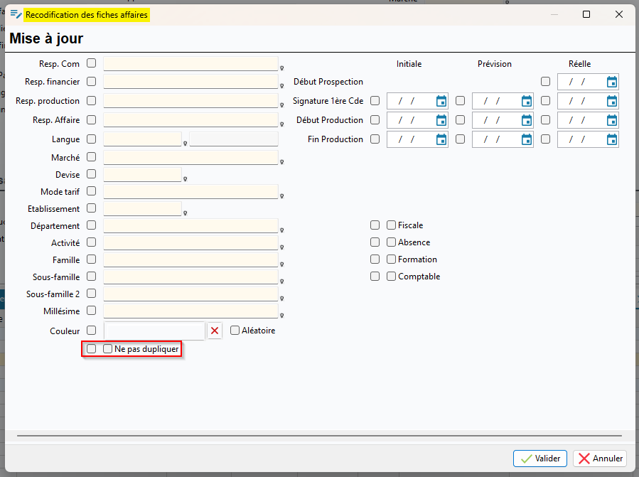
Task: Click the Couleur color box
Action: click(154, 331)
